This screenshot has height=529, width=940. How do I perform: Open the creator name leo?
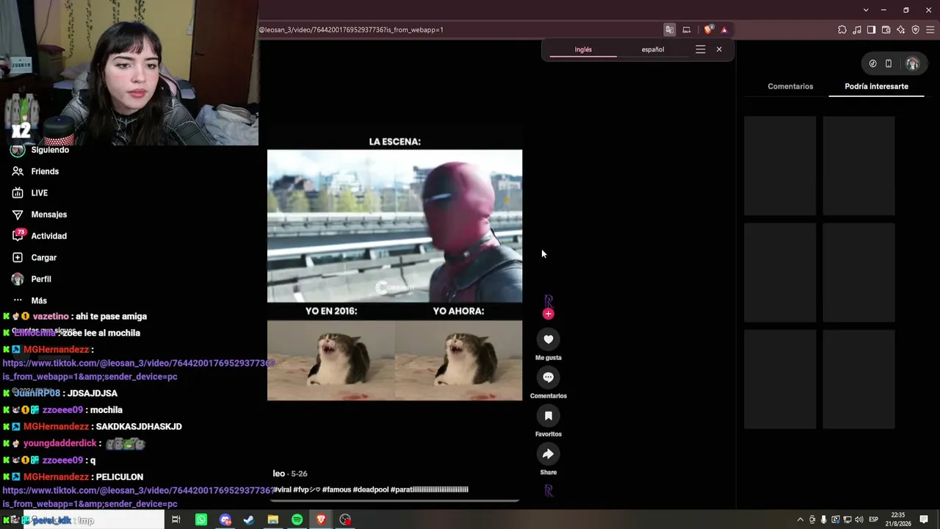(279, 474)
